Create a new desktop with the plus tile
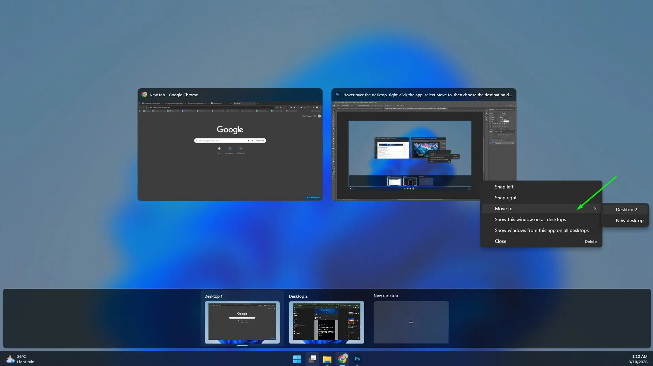Viewport: 653px width, 366px height. pos(411,322)
